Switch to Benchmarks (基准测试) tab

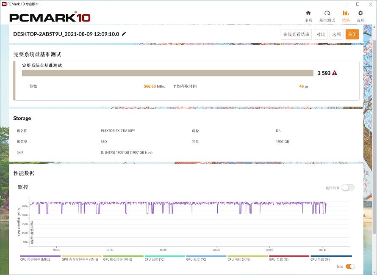pyautogui.click(x=327, y=16)
